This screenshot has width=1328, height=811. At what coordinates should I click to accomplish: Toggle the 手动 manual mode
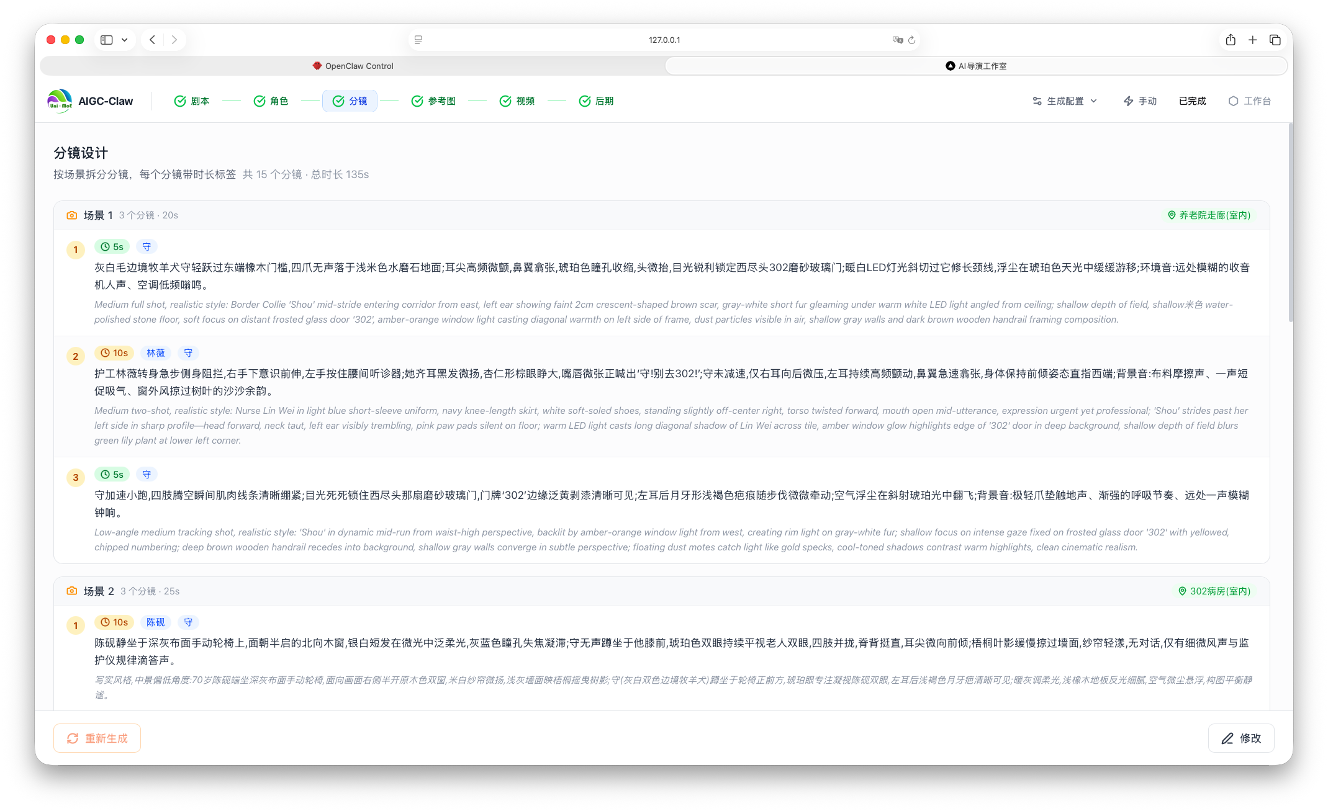(1140, 101)
